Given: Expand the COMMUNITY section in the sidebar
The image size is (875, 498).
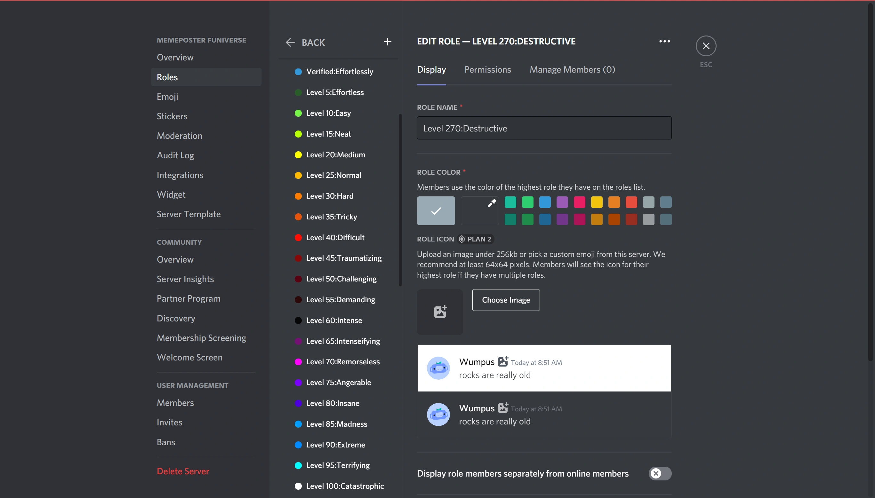Looking at the screenshot, I should click(179, 242).
